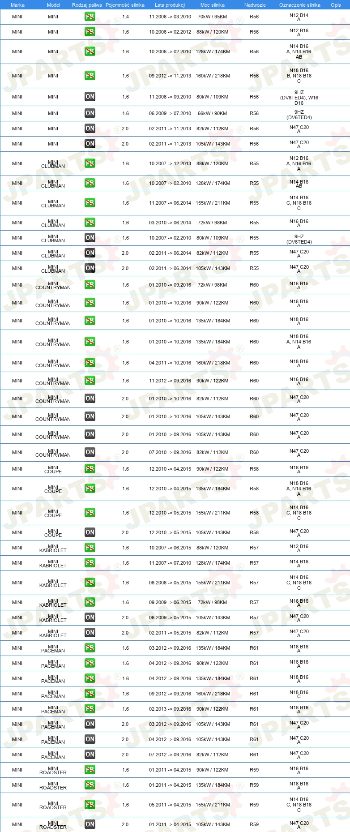Image resolution: width=350 pixels, height=832 pixels.
Task: Click the petrol icon in the MINI R56 88kW/120KM row
Action: [x=90, y=32]
